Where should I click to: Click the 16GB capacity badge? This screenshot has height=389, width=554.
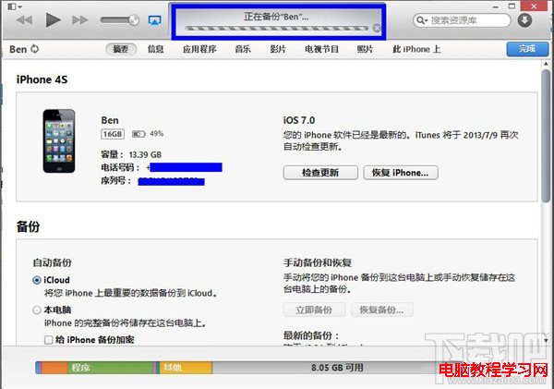[x=113, y=134]
